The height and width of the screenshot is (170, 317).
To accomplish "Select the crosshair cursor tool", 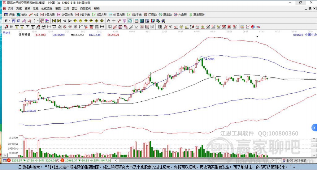I will (114, 21).
